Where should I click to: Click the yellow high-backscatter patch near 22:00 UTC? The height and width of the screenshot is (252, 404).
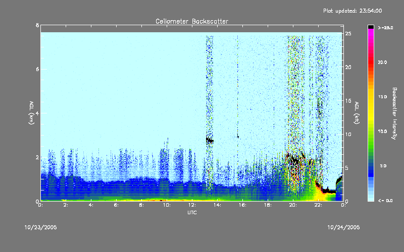321,196
